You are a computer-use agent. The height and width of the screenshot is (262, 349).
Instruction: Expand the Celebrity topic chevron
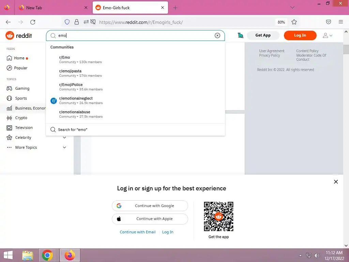coord(64,137)
